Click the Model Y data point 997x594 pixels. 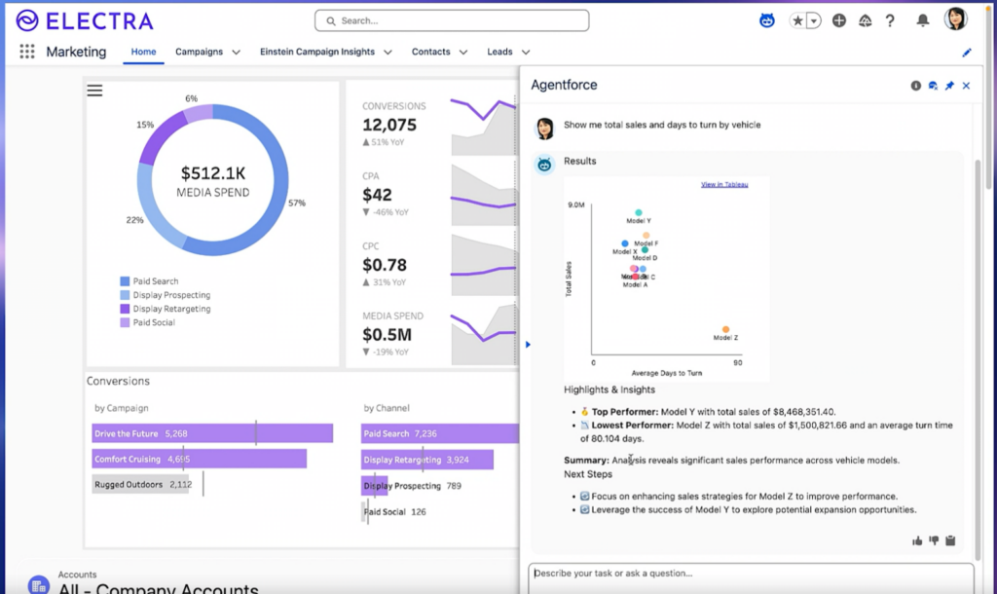[x=639, y=212]
